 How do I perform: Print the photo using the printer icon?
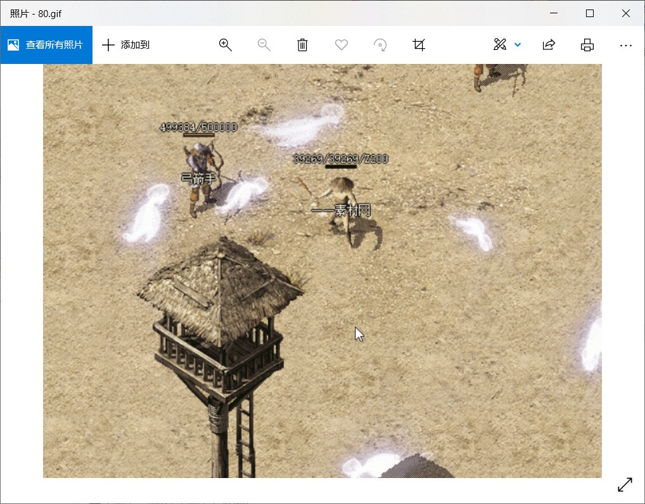point(587,45)
